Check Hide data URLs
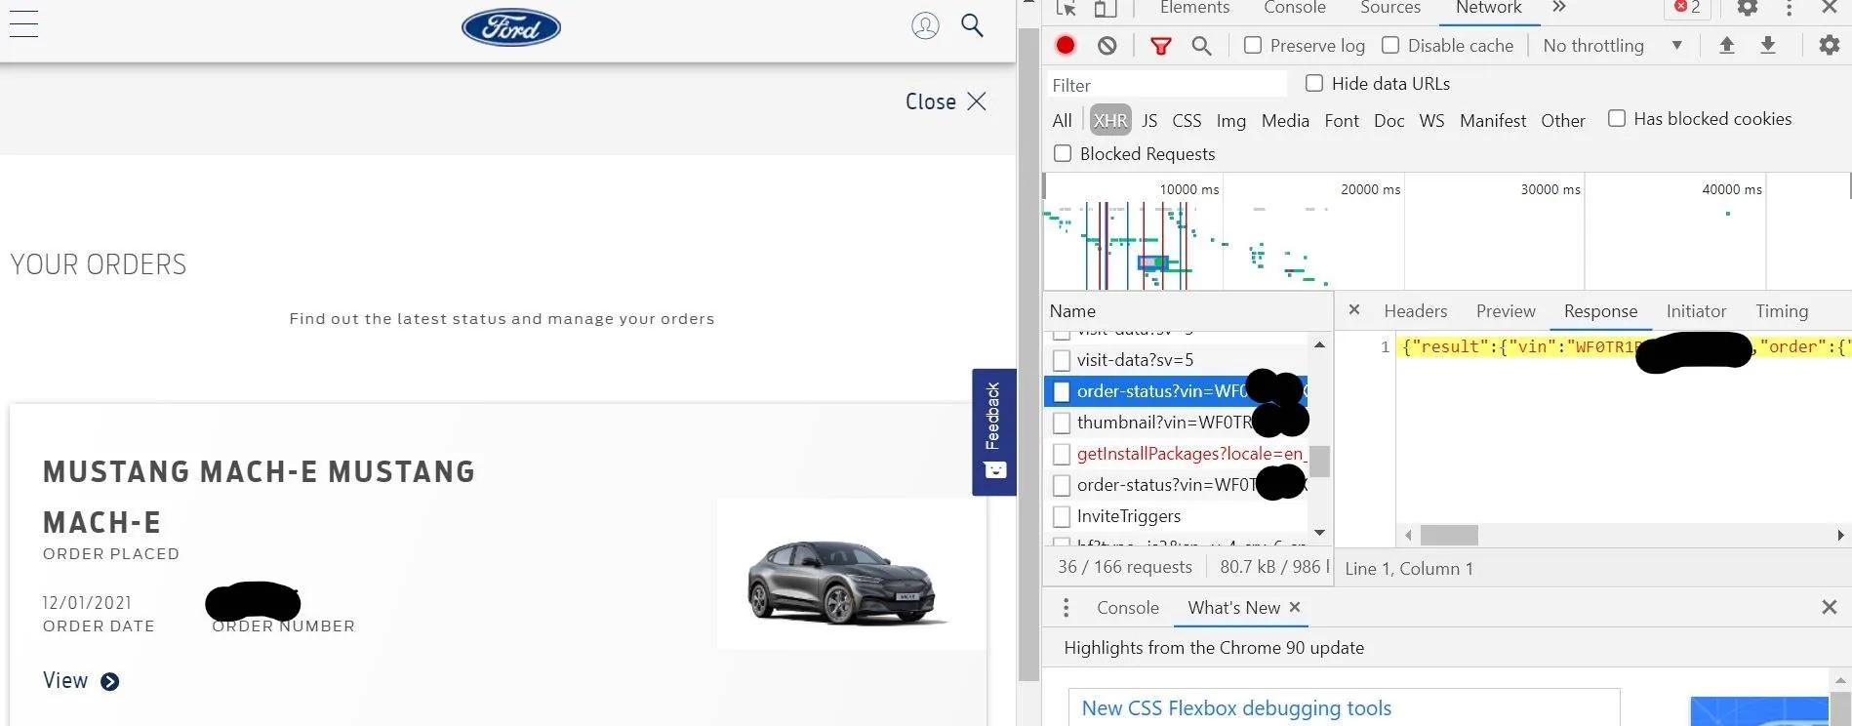 tap(1314, 83)
